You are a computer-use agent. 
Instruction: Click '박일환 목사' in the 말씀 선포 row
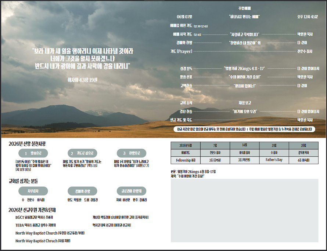click(x=305, y=77)
